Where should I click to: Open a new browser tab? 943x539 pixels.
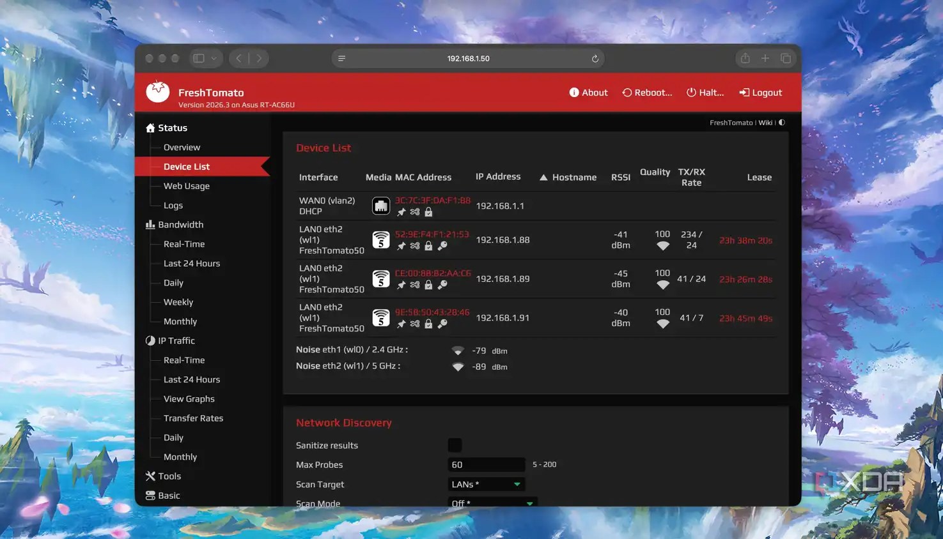[x=765, y=58]
